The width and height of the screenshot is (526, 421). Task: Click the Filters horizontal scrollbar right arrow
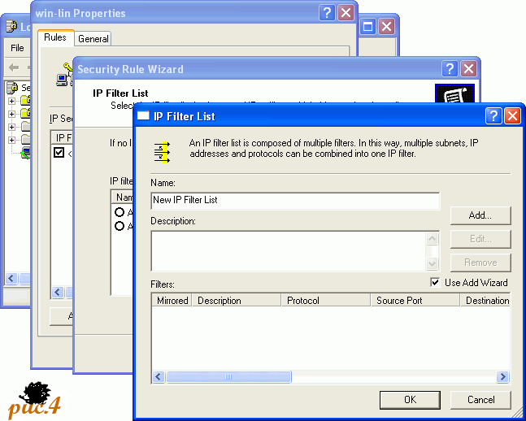coord(503,377)
